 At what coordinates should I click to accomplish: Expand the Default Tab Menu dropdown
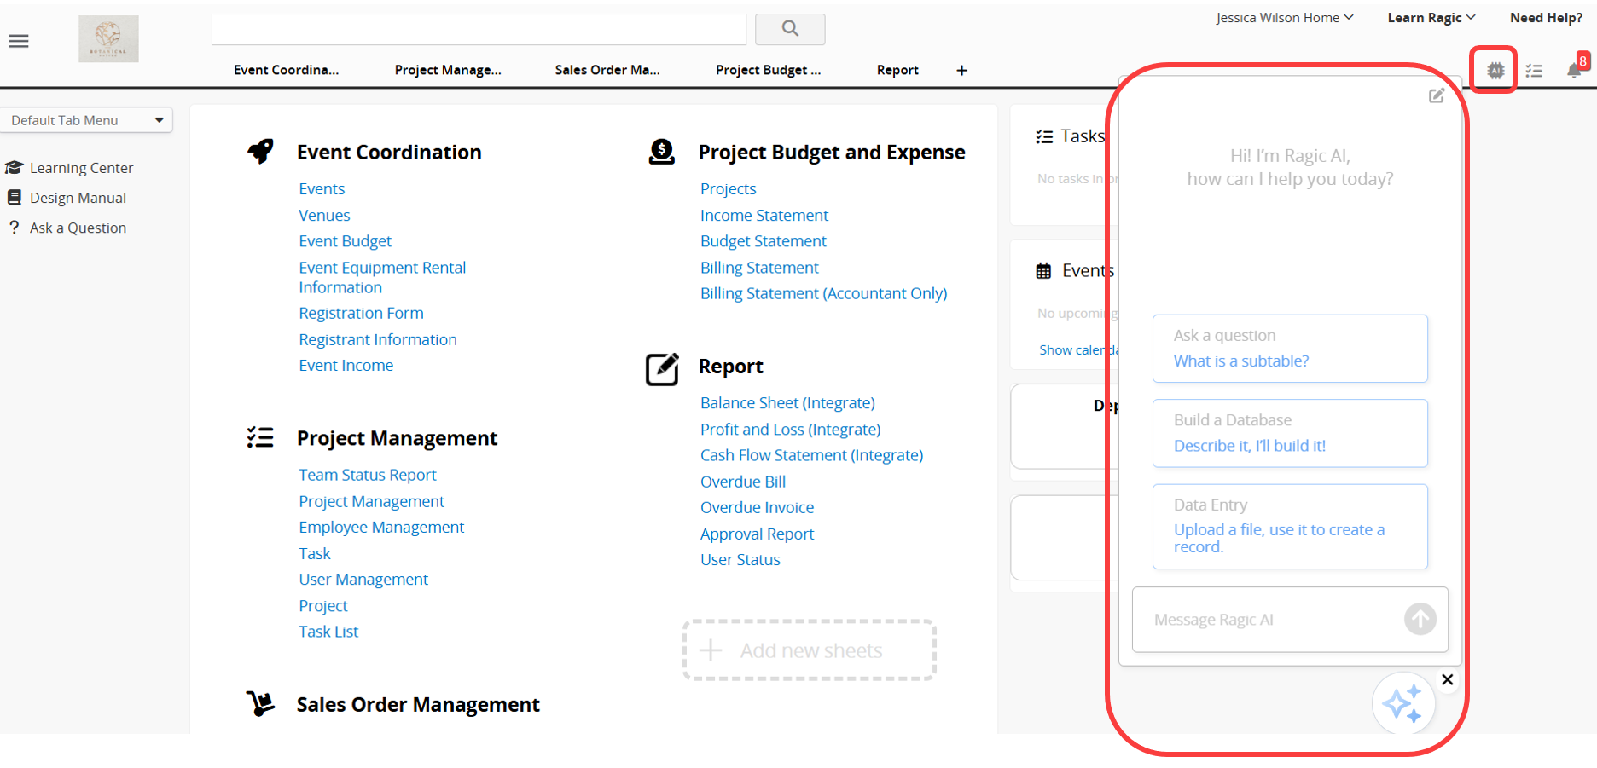tap(86, 120)
